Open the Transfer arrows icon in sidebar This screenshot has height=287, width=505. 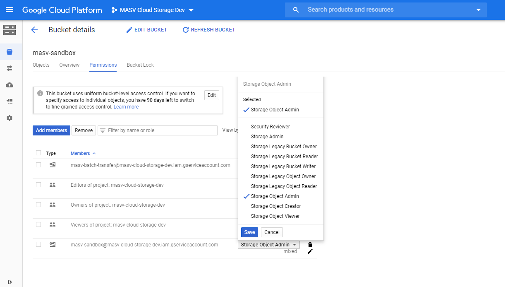click(x=10, y=68)
